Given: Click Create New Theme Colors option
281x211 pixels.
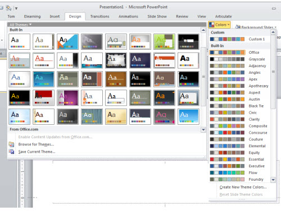Looking at the screenshot, I should coord(243,187).
